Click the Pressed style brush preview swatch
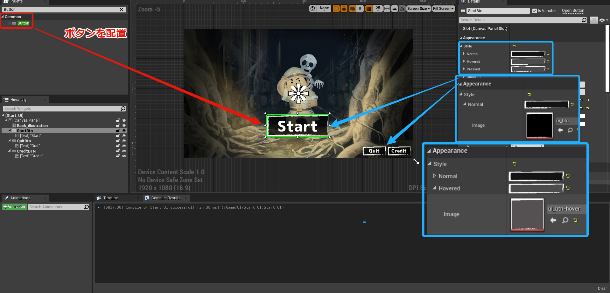Image resolution: width=610 pixels, height=293 pixels. click(528, 69)
